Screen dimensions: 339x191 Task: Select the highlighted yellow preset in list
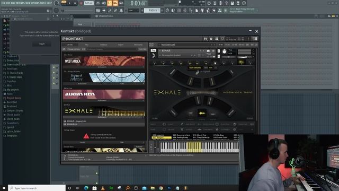pos(161,137)
